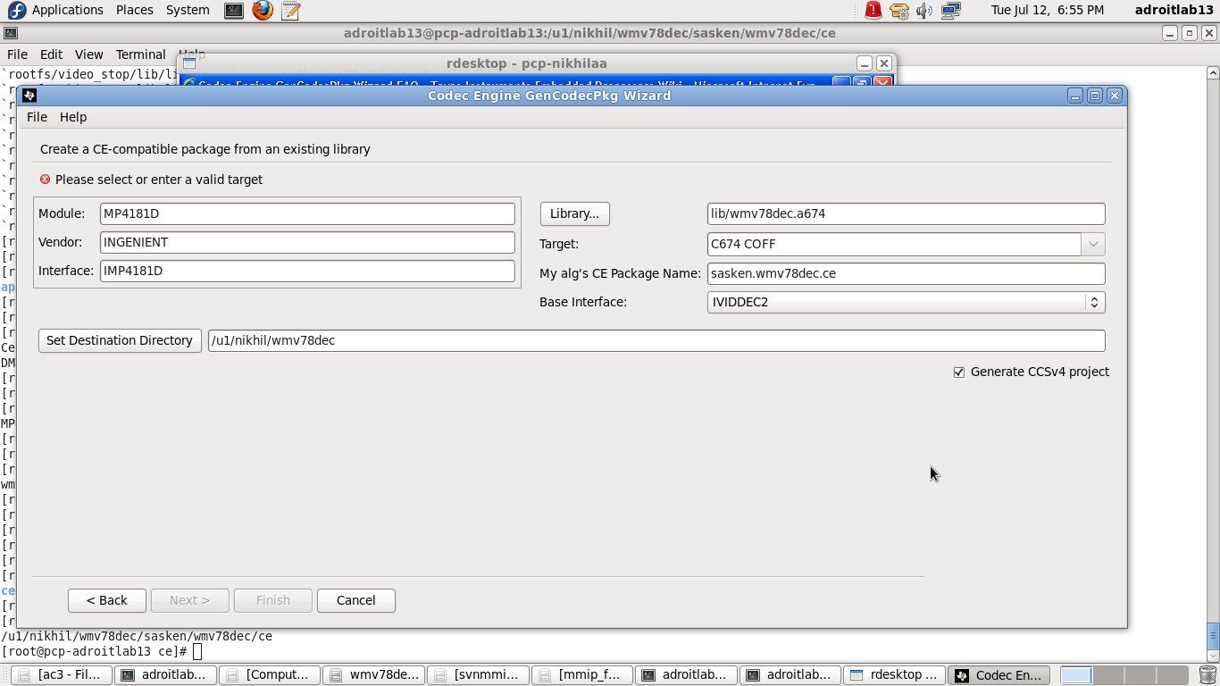Click the red error icon beside target message
Viewport: 1220px width, 686px height.
45,180
